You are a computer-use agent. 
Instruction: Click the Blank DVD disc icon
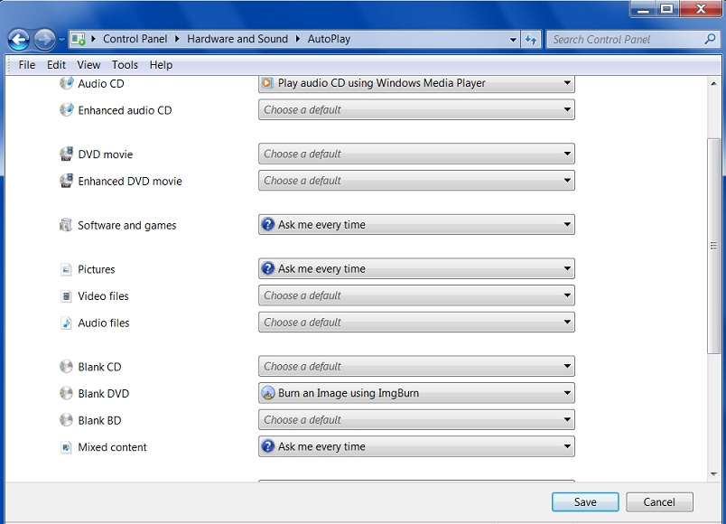66,393
